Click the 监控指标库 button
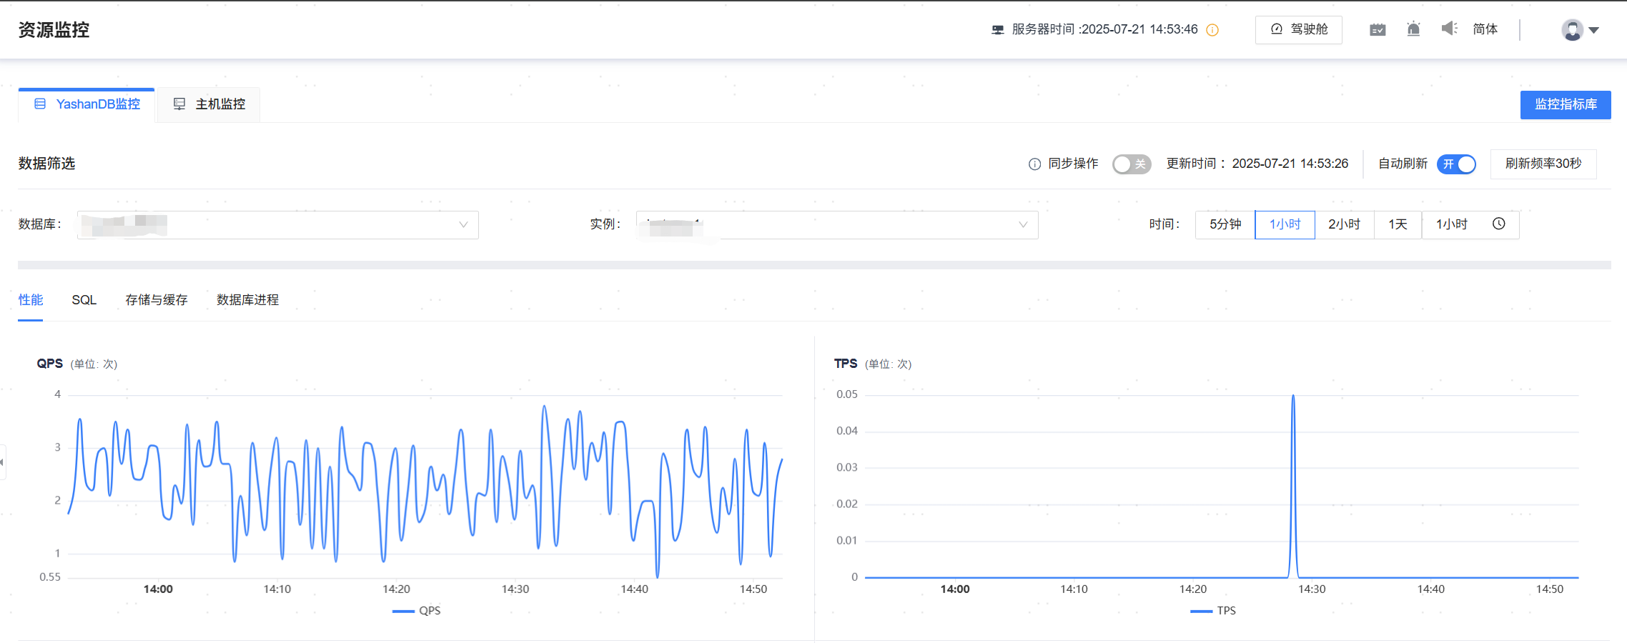 click(x=1565, y=104)
